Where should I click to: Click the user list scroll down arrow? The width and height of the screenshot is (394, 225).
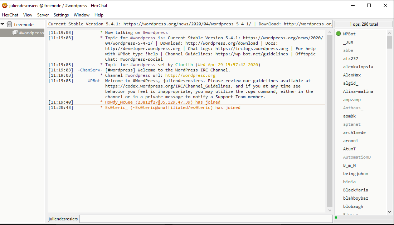coord(389,211)
